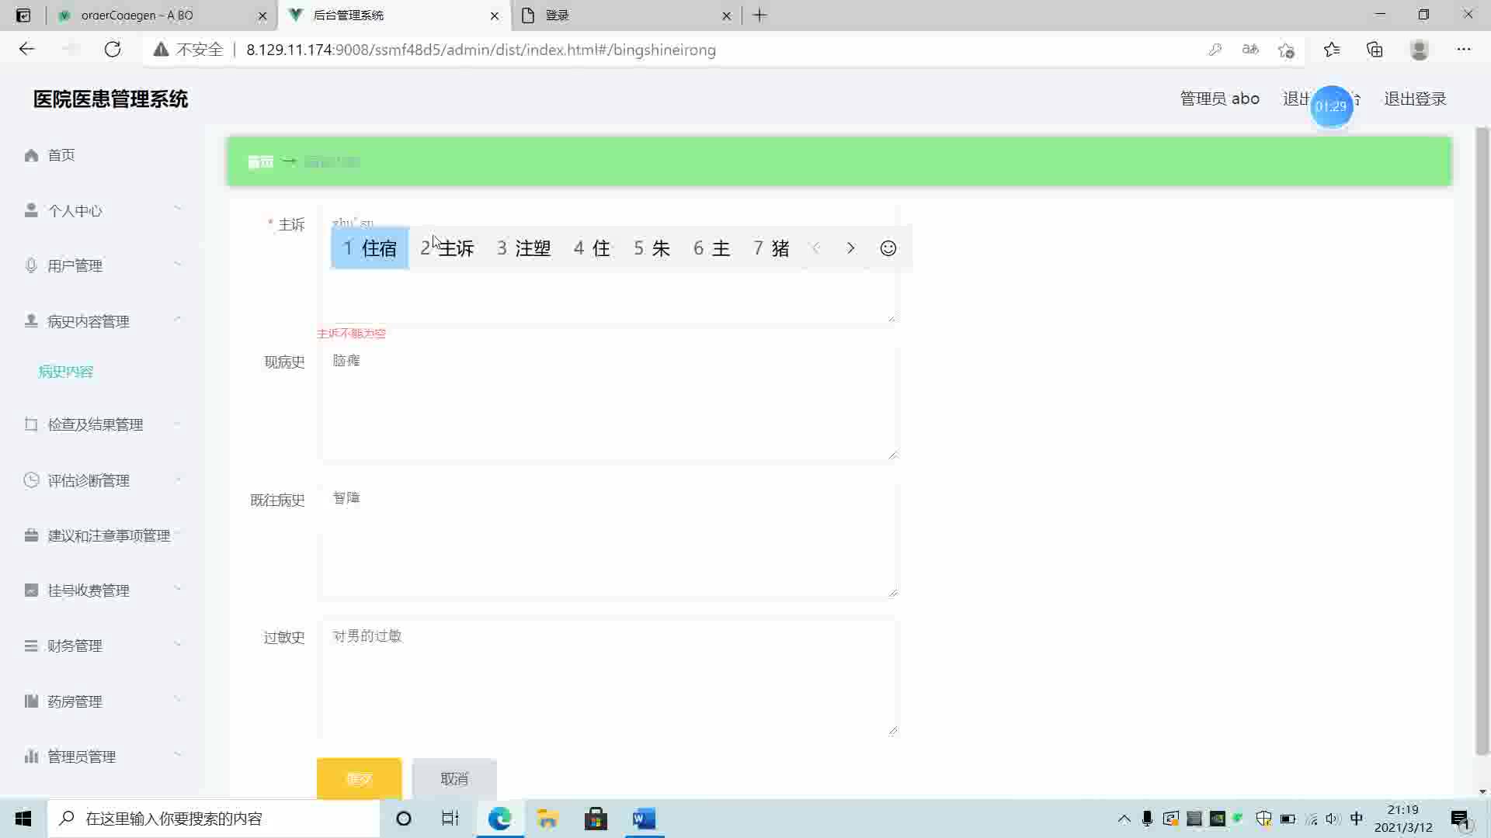Add page to favorites star
The image size is (1491, 838).
tap(1286, 50)
